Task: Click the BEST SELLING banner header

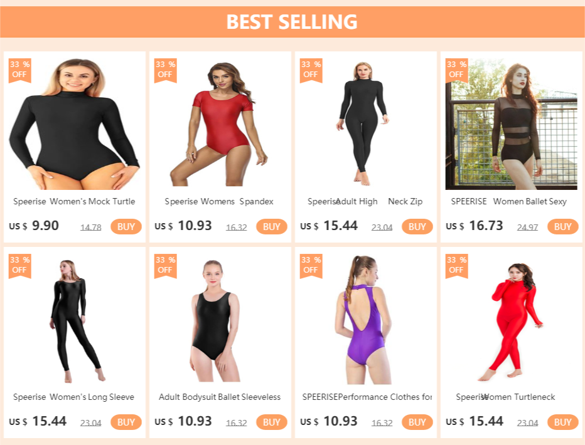Action: pos(292,21)
